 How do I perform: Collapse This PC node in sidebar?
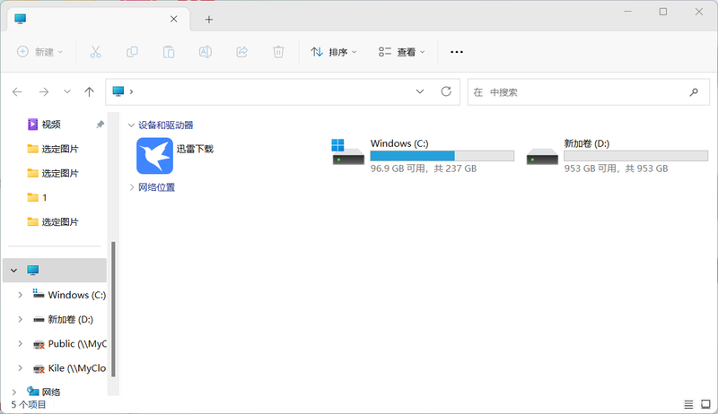[13, 271]
